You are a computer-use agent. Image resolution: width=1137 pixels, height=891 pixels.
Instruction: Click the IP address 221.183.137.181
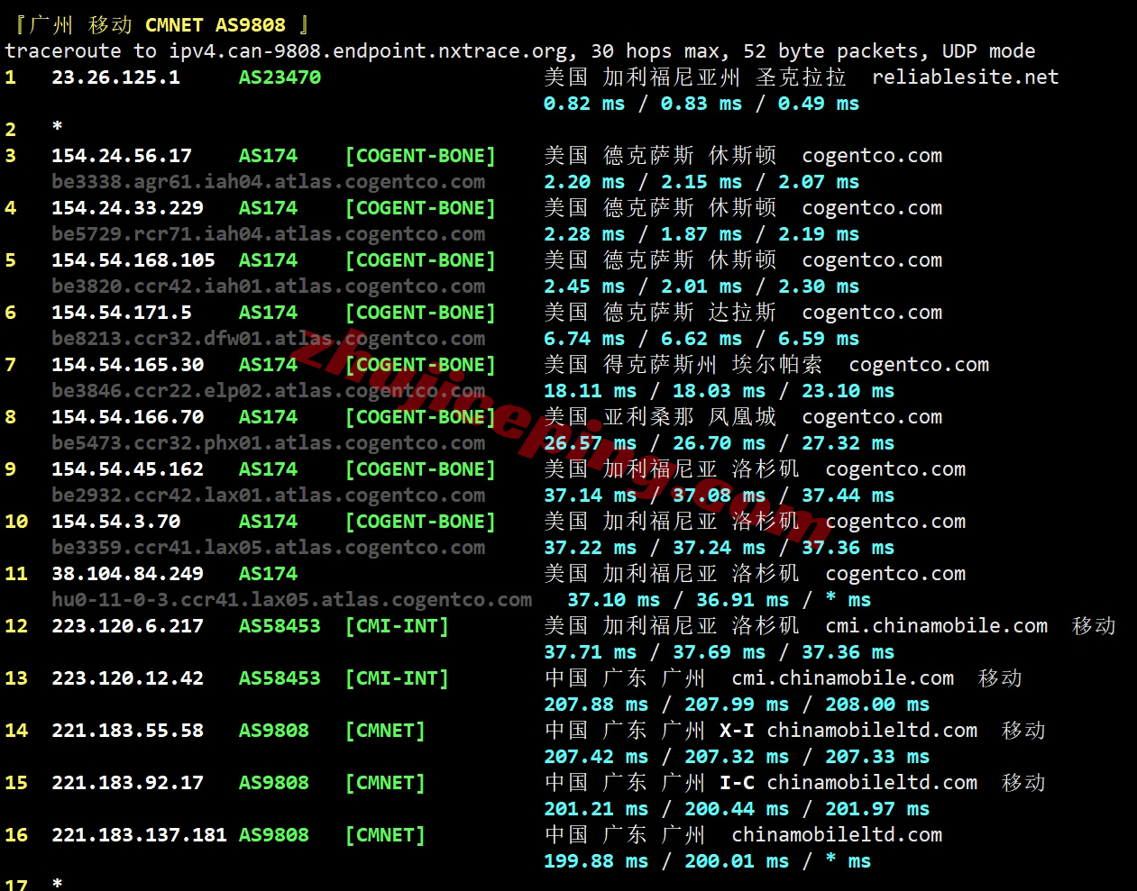click(x=139, y=835)
